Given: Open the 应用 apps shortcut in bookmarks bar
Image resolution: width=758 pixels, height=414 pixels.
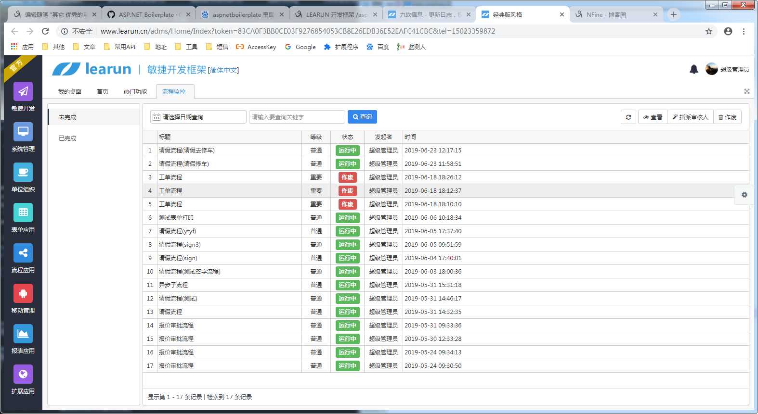Looking at the screenshot, I should pyautogui.click(x=22, y=47).
